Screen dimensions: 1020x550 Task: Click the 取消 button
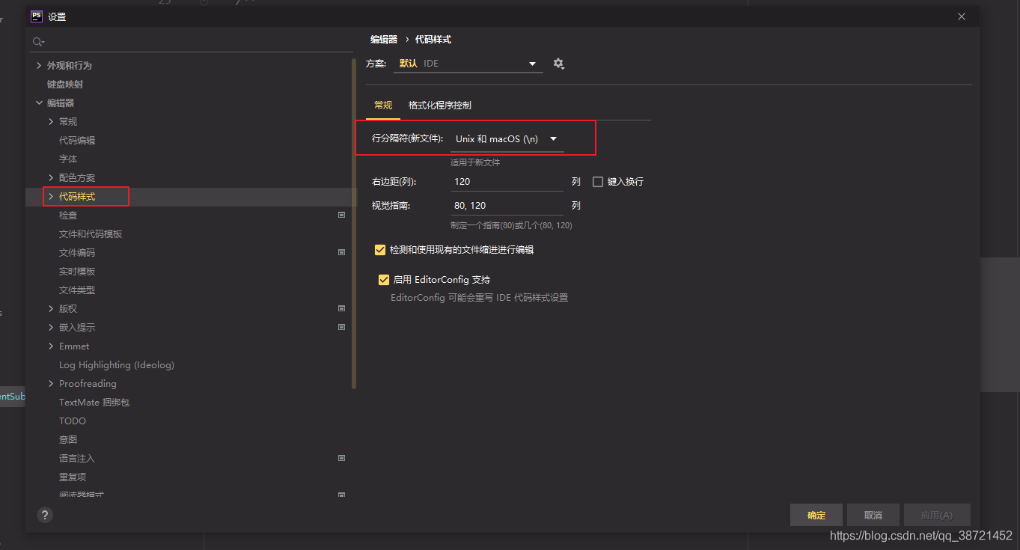(x=873, y=515)
